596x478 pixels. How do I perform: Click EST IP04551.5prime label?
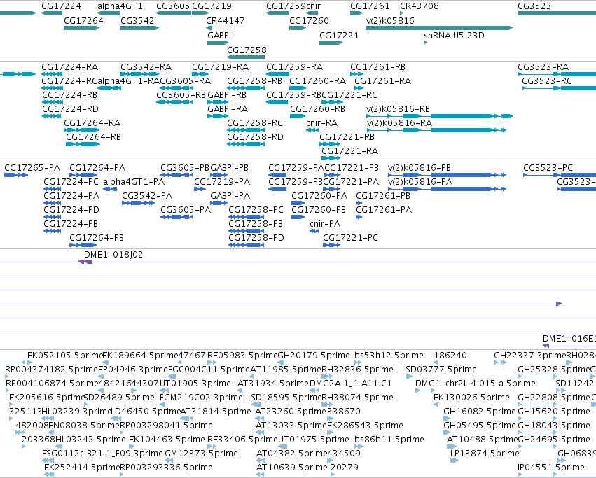(x=550, y=468)
